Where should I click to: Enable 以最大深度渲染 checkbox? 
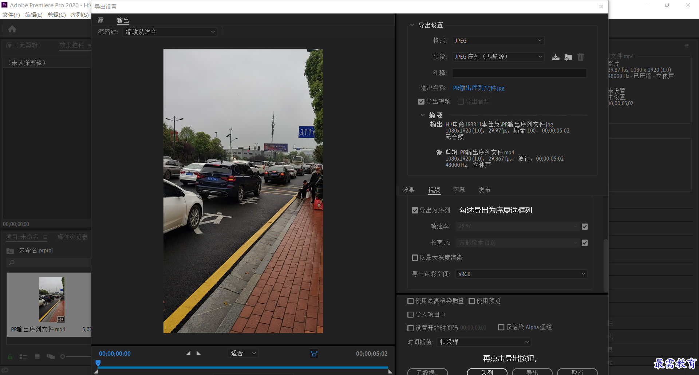tap(415, 258)
